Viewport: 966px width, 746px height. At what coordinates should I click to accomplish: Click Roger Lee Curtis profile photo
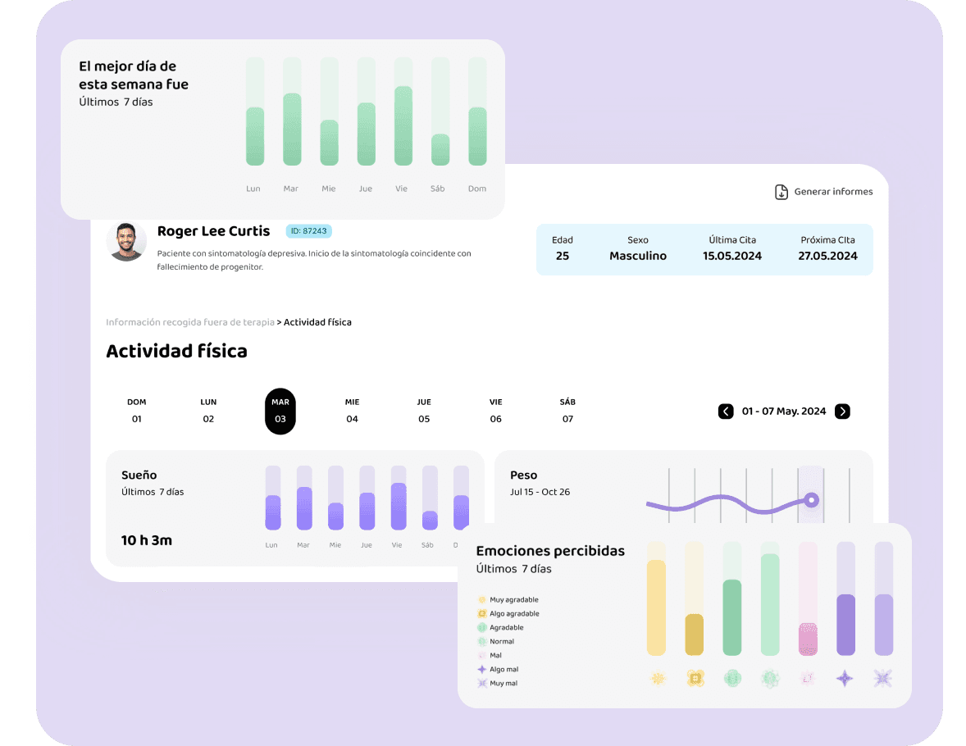[x=126, y=241]
